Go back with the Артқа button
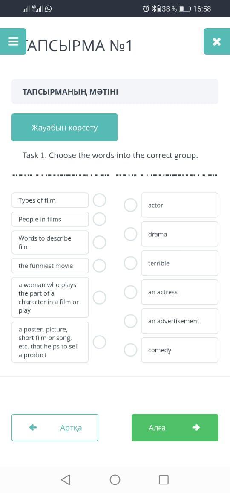Viewport: 230px width, 493px height. click(55, 428)
